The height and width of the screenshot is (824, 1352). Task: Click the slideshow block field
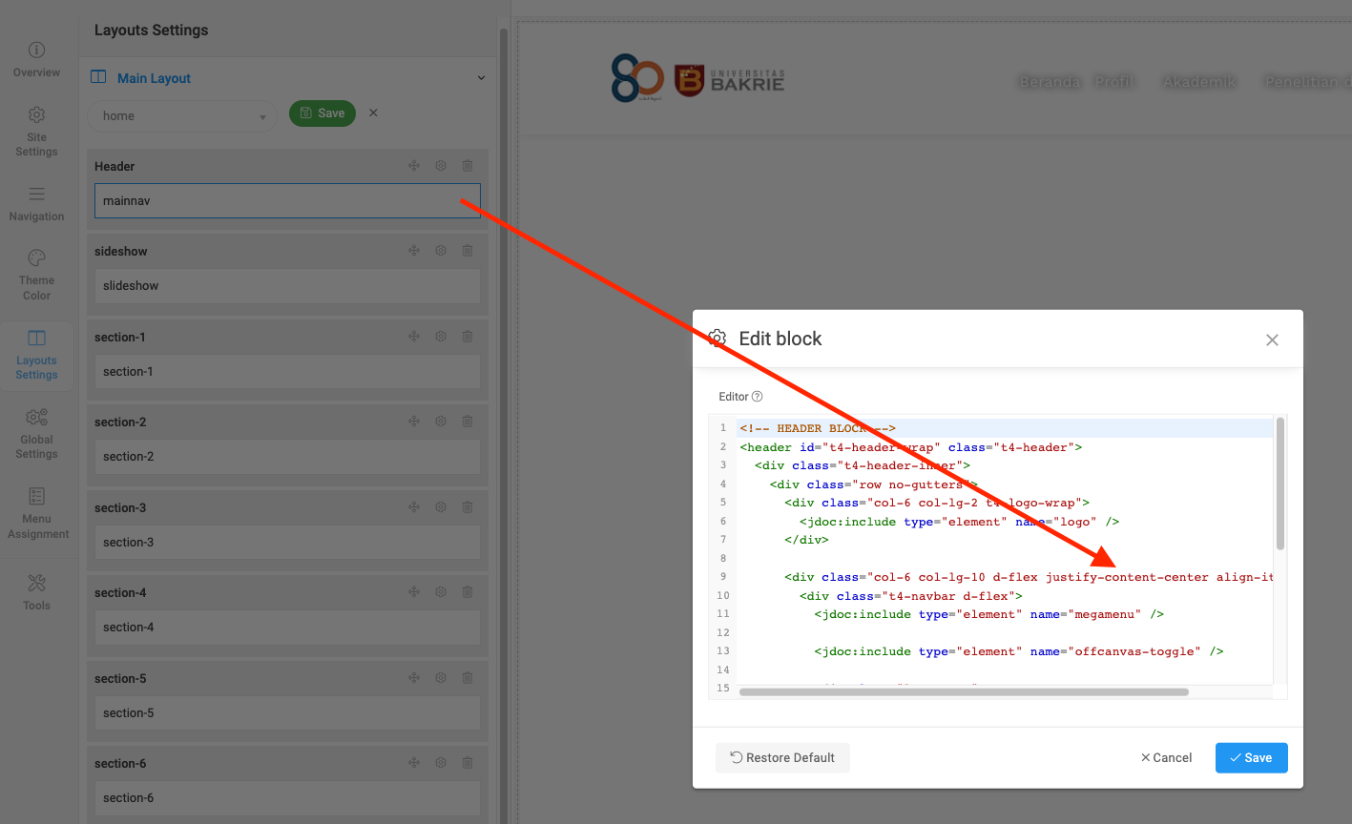click(x=287, y=286)
